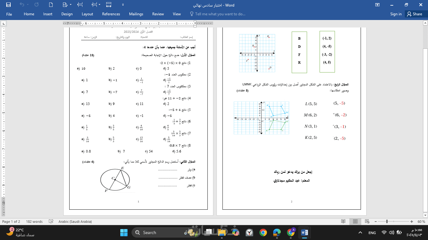Open the clock app on taskbar
This screenshot has height=240, width=428.
[x=249, y=232]
